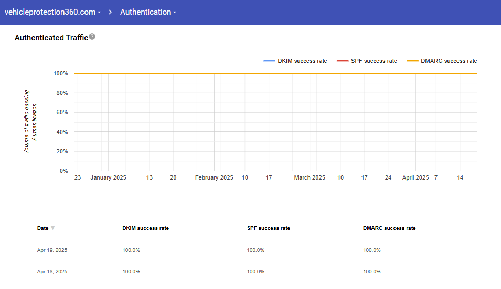The width and height of the screenshot is (501, 289).
Task: Click the sort arrow next to Date
Action: (x=52, y=228)
